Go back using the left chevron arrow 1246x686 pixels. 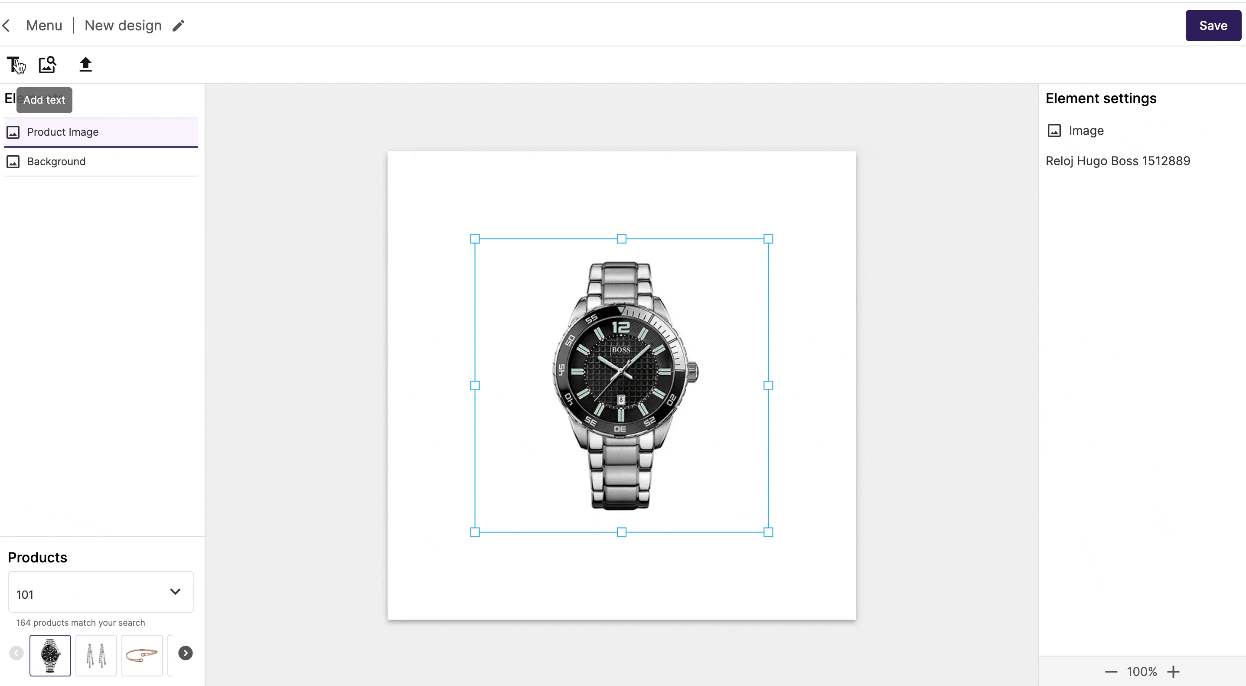tap(7, 26)
